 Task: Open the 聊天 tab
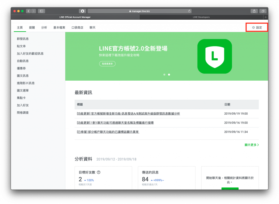tap(93, 28)
